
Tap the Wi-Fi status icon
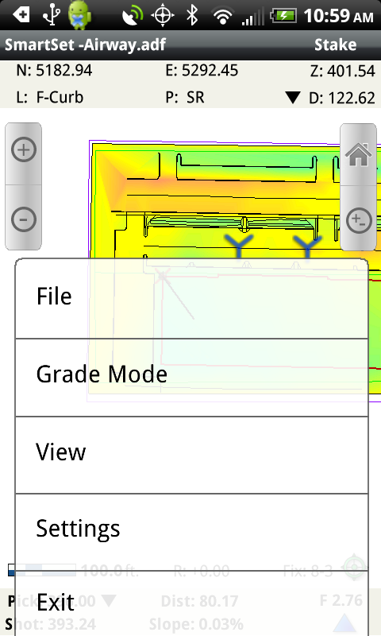click(223, 17)
